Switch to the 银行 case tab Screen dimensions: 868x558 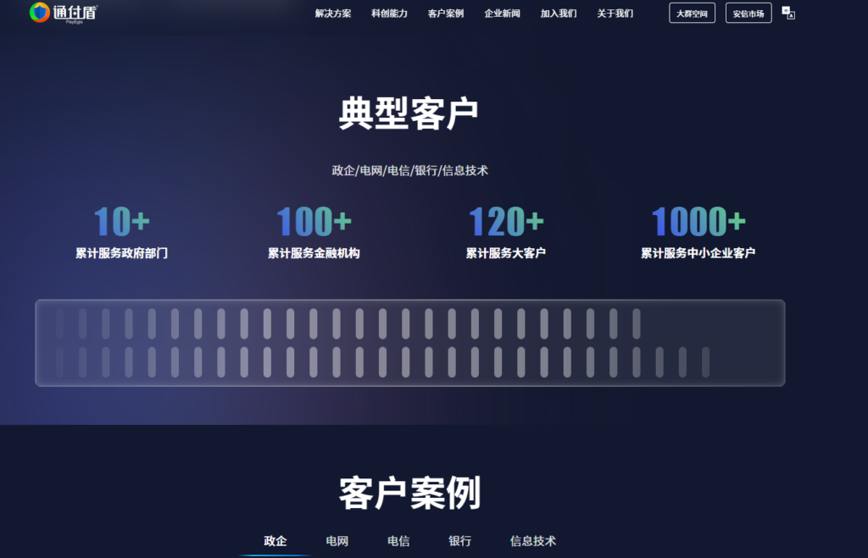tap(459, 540)
